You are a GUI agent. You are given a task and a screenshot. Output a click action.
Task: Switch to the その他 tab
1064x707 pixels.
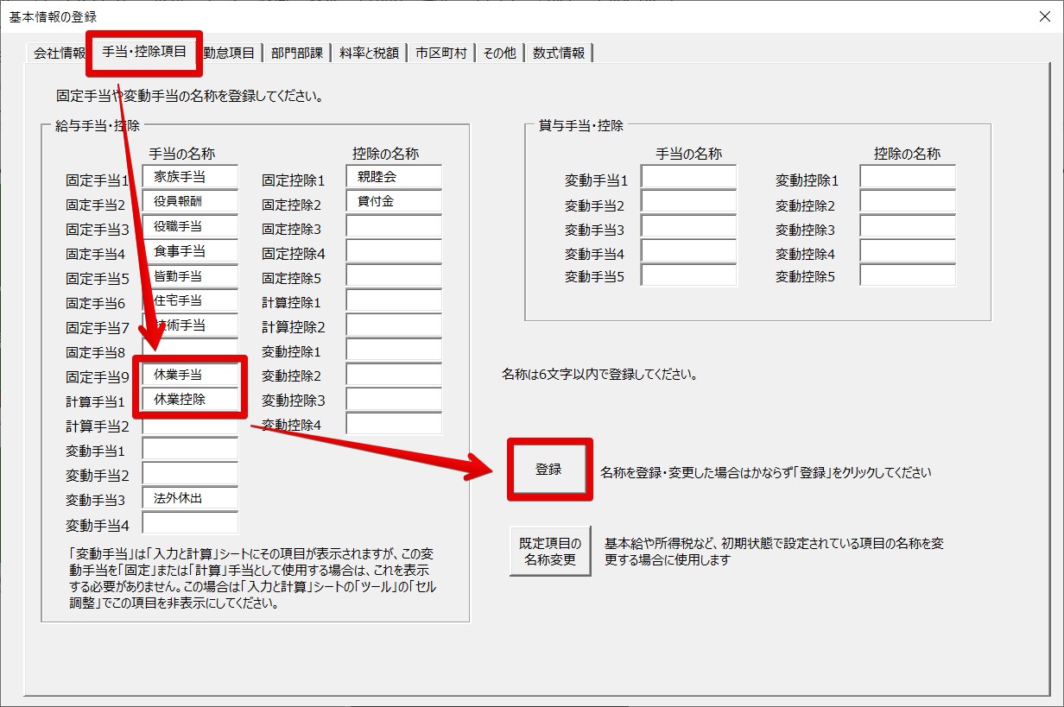[499, 54]
